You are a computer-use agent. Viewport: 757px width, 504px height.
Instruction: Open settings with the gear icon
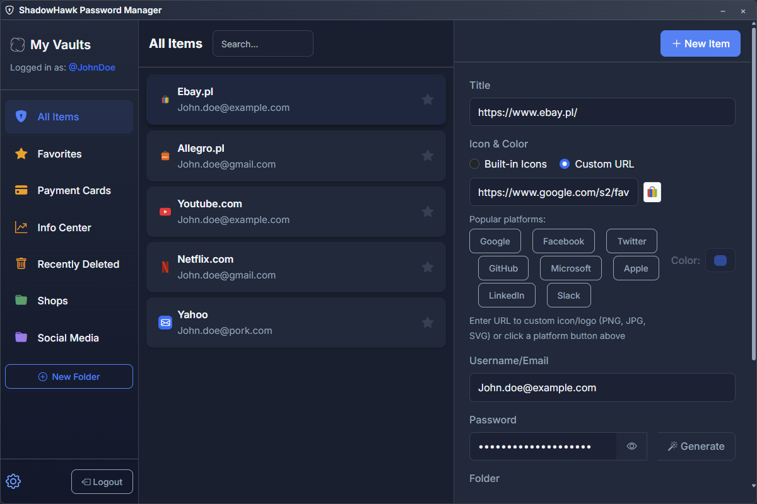(x=13, y=482)
